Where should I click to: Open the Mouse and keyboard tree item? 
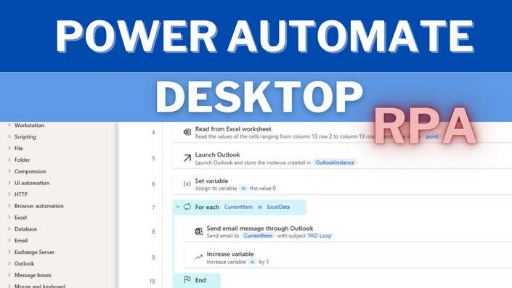click(x=40, y=286)
